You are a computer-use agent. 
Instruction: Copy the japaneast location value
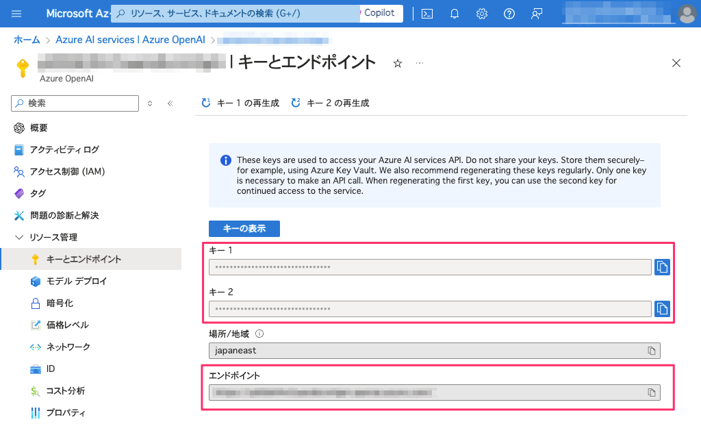[652, 351]
